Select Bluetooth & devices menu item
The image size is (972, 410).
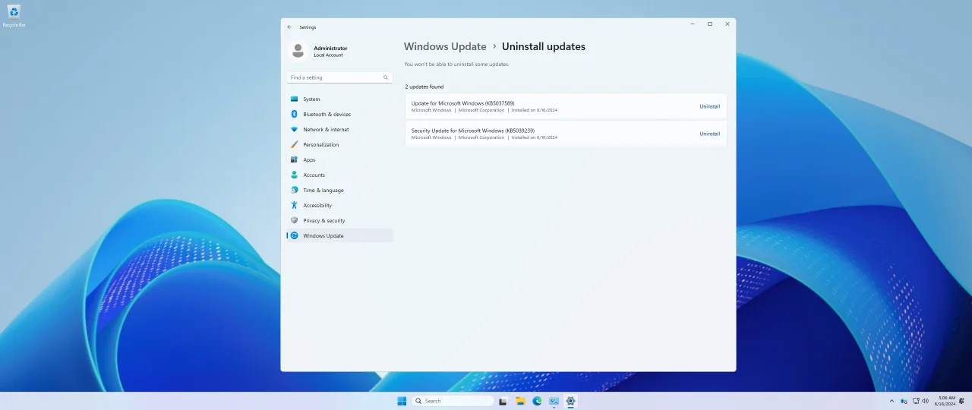coord(339,114)
